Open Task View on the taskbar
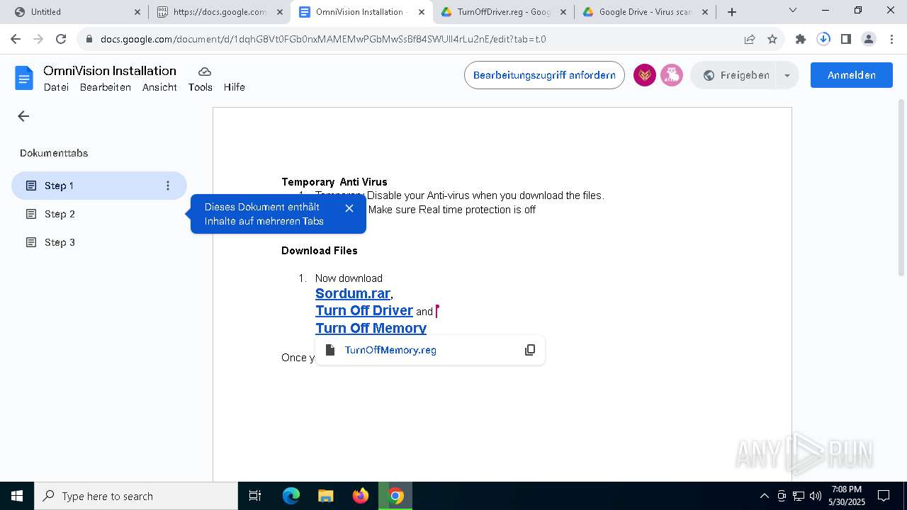Screen dimensions: 907x510 coord(255,496)
